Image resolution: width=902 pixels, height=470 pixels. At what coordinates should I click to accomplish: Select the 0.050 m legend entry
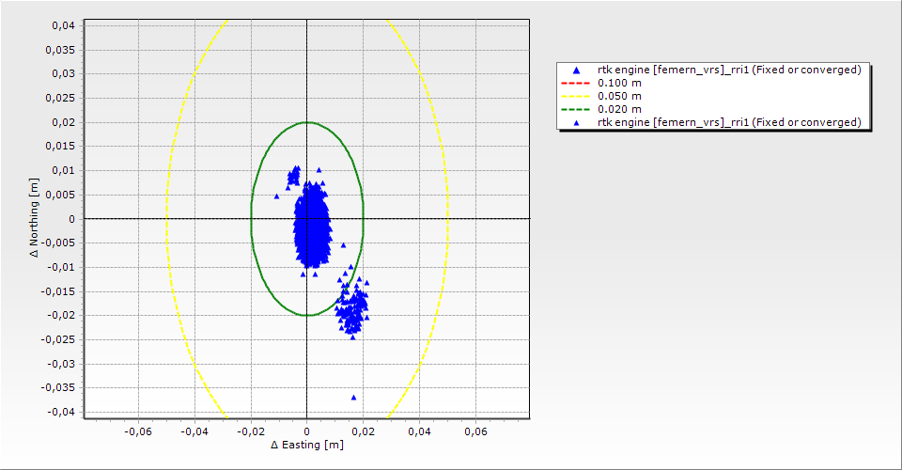pos(620,96)
